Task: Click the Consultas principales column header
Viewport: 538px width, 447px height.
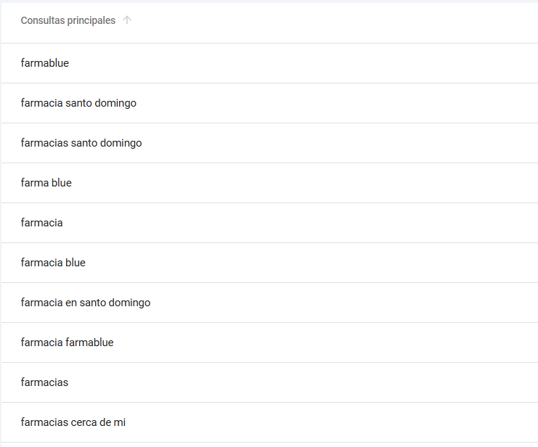Action: point(68,20)
